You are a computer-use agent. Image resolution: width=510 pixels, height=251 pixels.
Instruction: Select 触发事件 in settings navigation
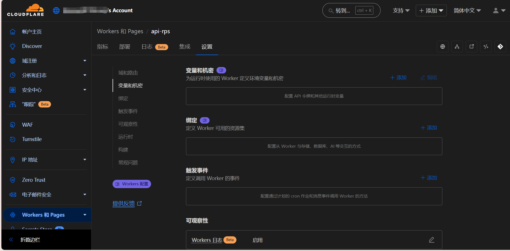click(128, 111)
